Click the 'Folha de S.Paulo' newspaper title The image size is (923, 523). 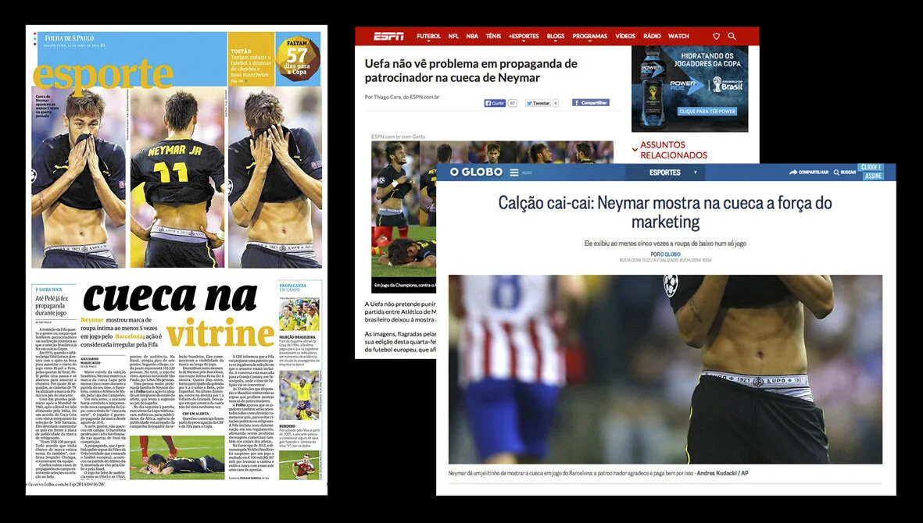70,39
